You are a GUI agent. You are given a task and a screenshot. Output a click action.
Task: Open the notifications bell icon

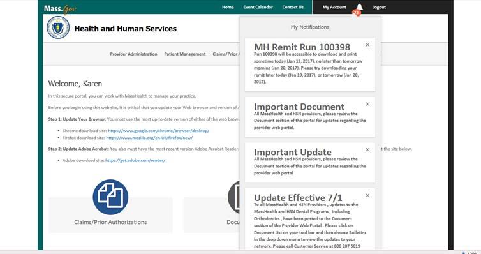click(359, 8)
